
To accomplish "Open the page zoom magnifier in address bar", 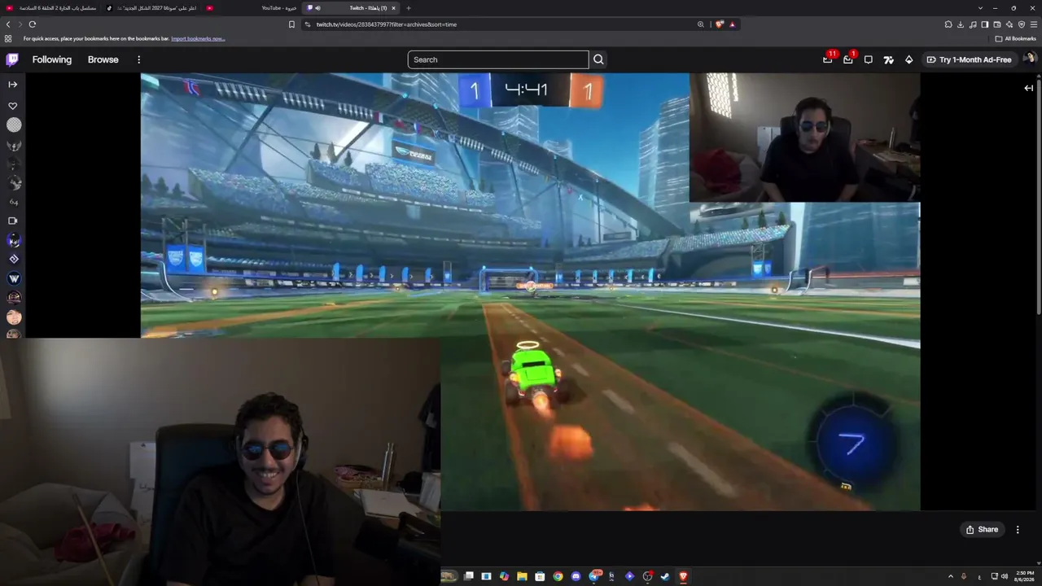I will click(x=700, y=24).
